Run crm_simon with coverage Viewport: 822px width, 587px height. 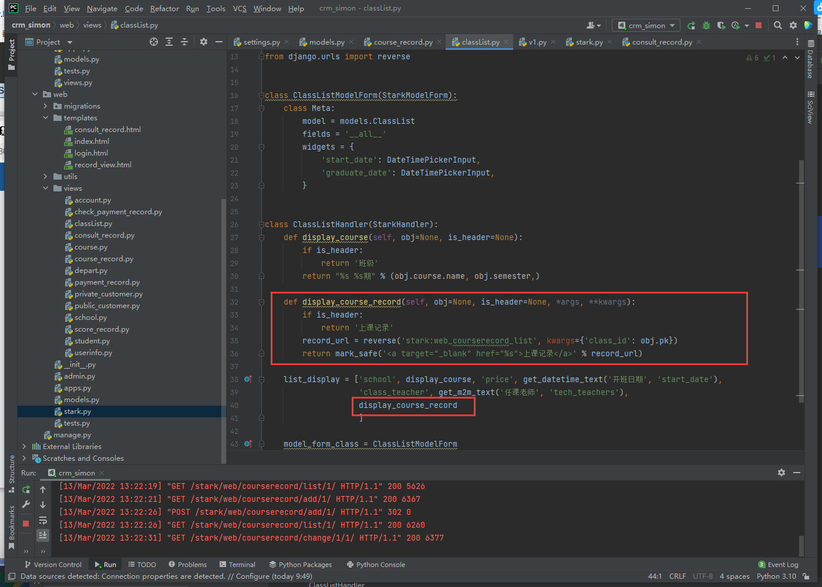click(x=721, y=25)
